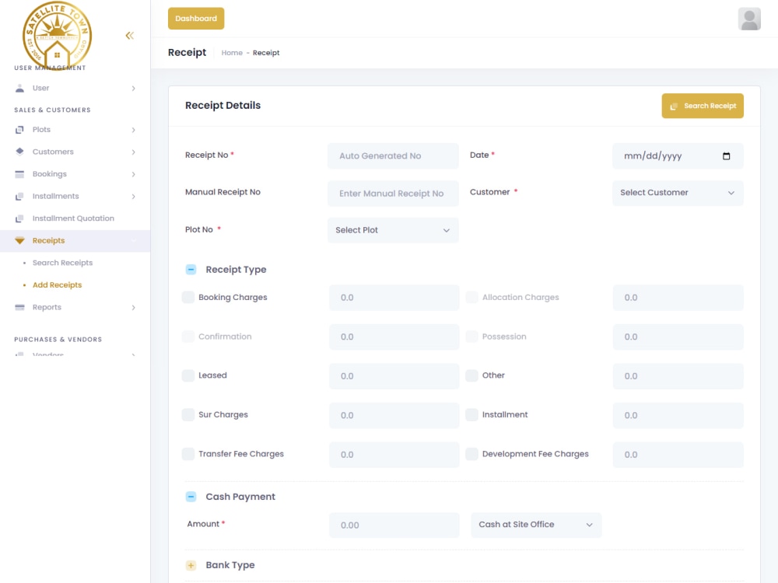Viewport: 778px width, 583px height.
Task: Focus the Other amount field
Action: click(x=678, y=376)
